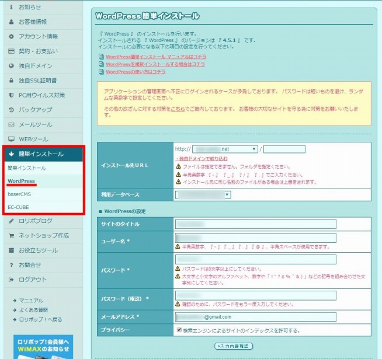Select baserCMS in the sidebar submenu
Screen dimensions: 382x359
[x=19, y=194]
